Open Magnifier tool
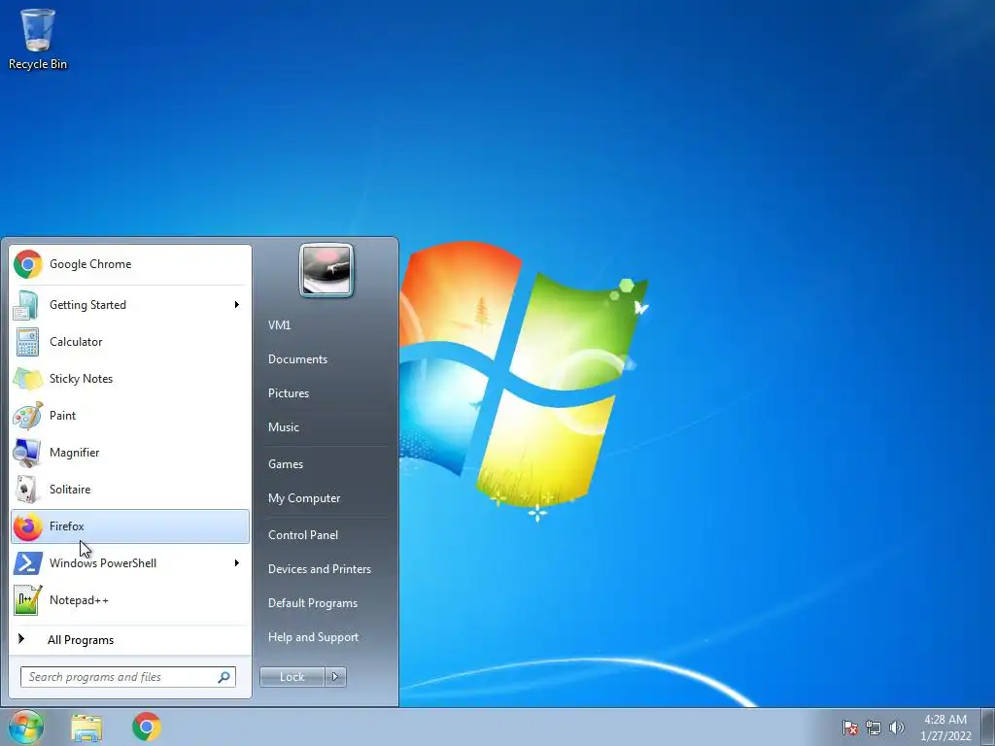Viewport: 995px width, 746px height. 130,453
